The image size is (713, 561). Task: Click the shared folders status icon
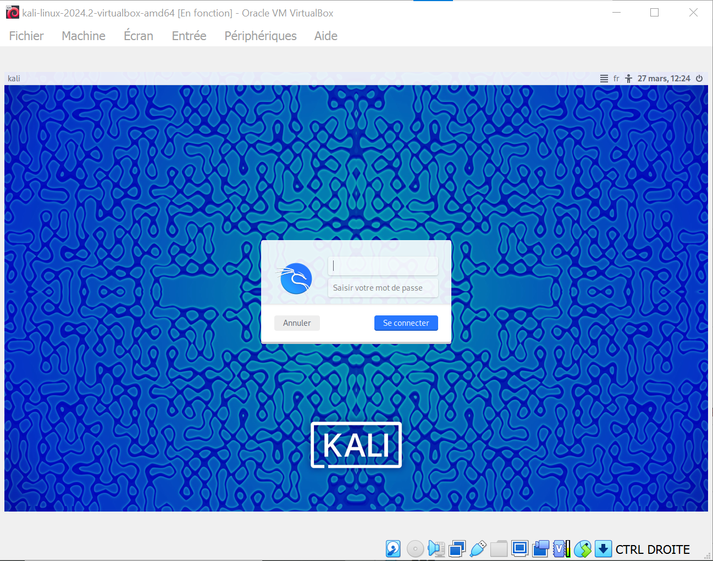[498, 548]
